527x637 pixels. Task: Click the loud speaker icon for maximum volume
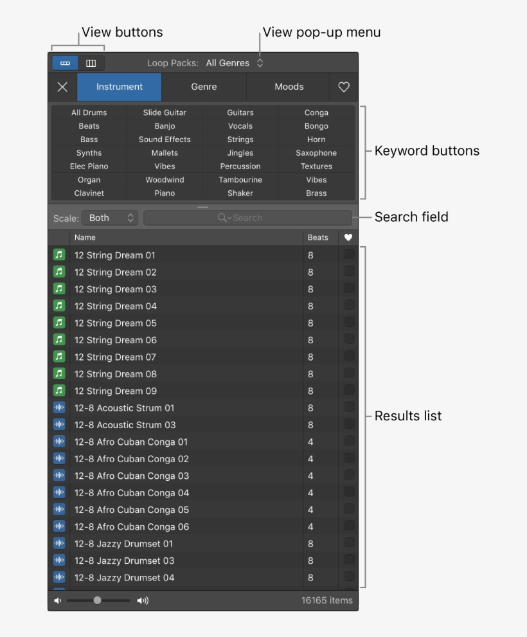pyautogui.click(x=142, y=600)
